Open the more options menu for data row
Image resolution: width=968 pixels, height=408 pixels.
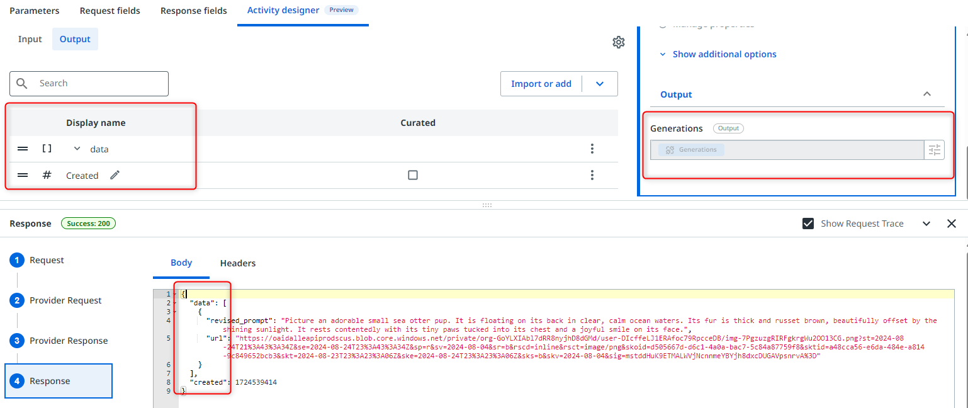(592, 149)
